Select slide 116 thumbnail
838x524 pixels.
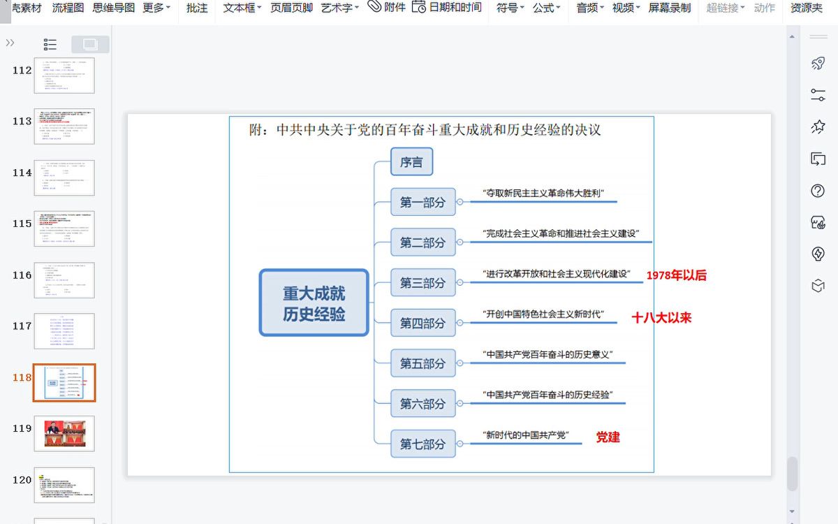[x=64, y=280]
